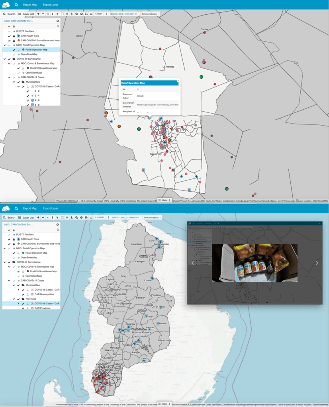Collapse the COVID-19 Surveillance group
Screen dimensions: 329x407
(x=5, y=59)
